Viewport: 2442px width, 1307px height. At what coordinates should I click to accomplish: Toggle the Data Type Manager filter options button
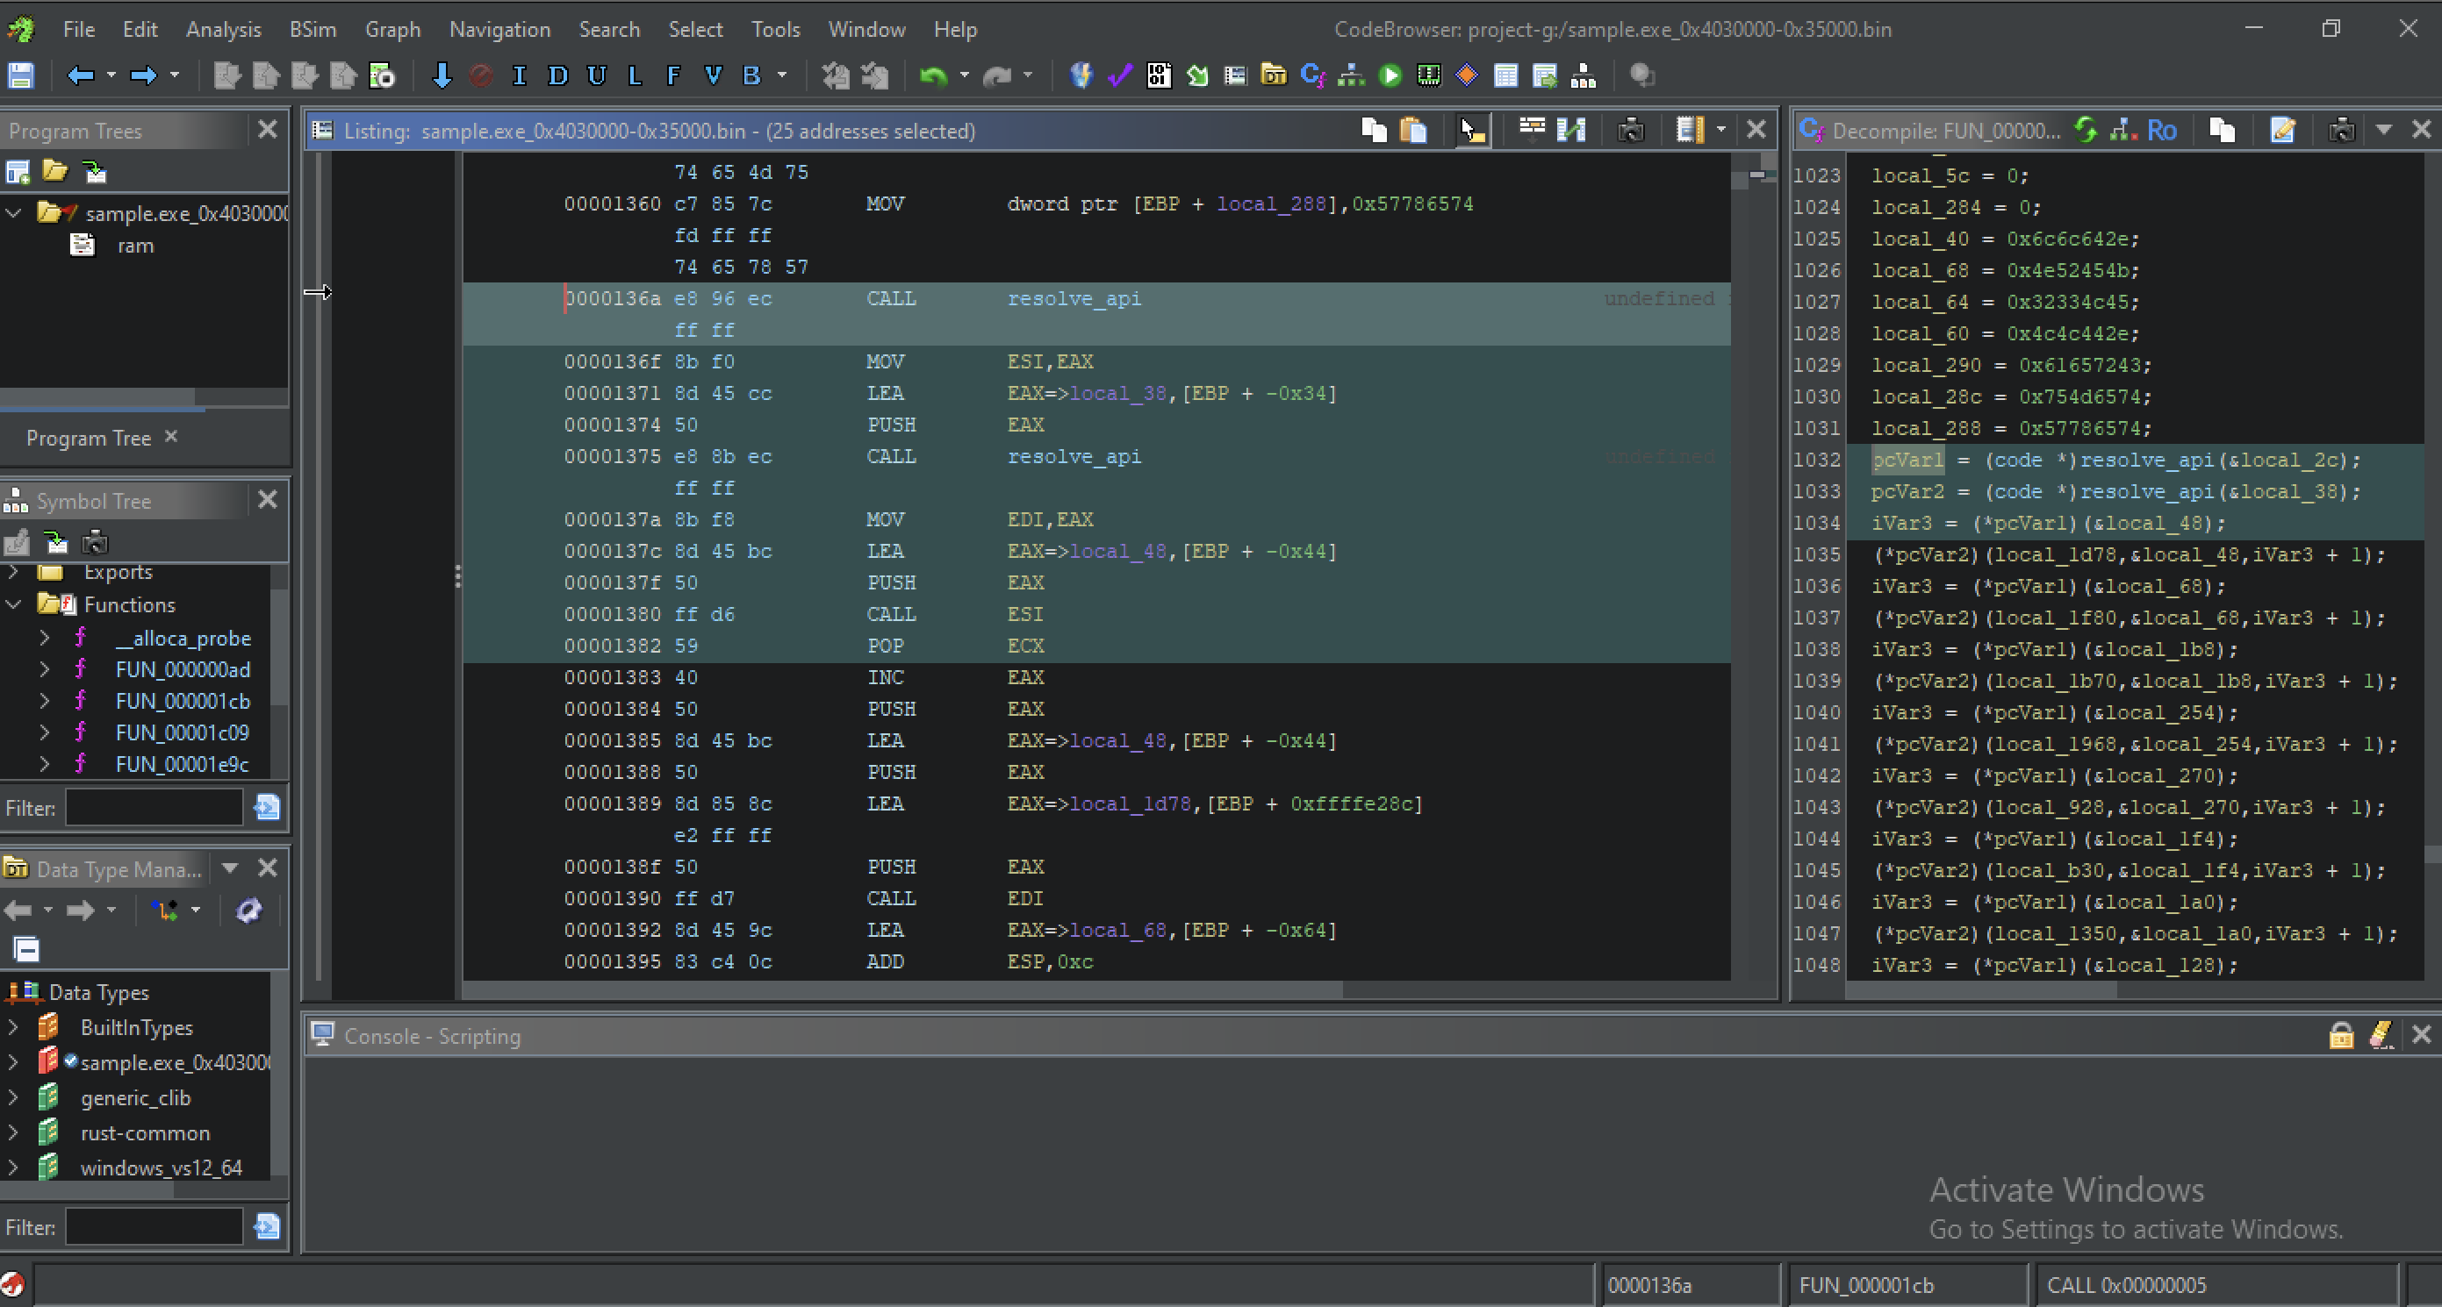tap(268, 1226)
